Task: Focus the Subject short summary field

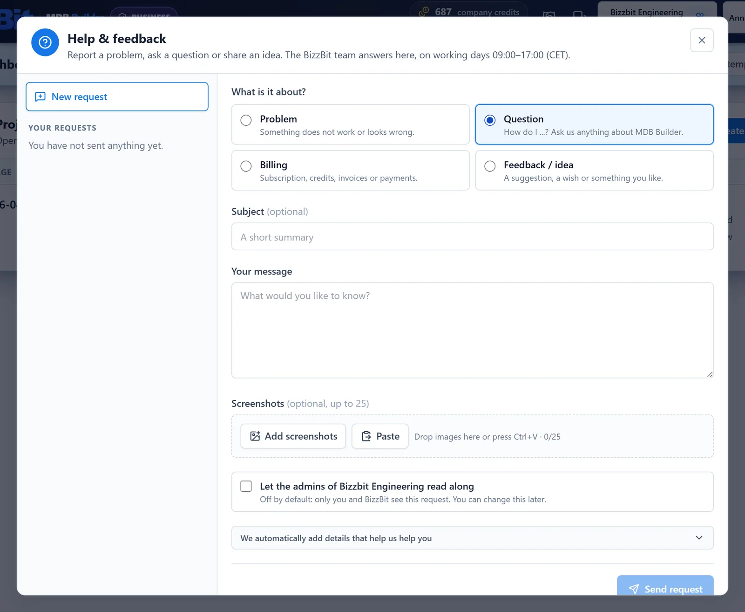Action: (x=472, y=237)
